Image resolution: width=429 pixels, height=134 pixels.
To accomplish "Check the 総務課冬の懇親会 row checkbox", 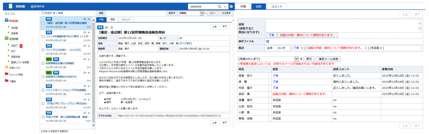I will click(43, 77).
